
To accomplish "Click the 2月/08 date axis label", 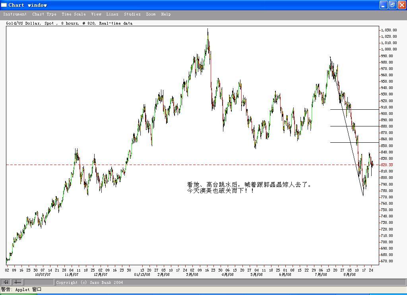I will tap(163, 274).
